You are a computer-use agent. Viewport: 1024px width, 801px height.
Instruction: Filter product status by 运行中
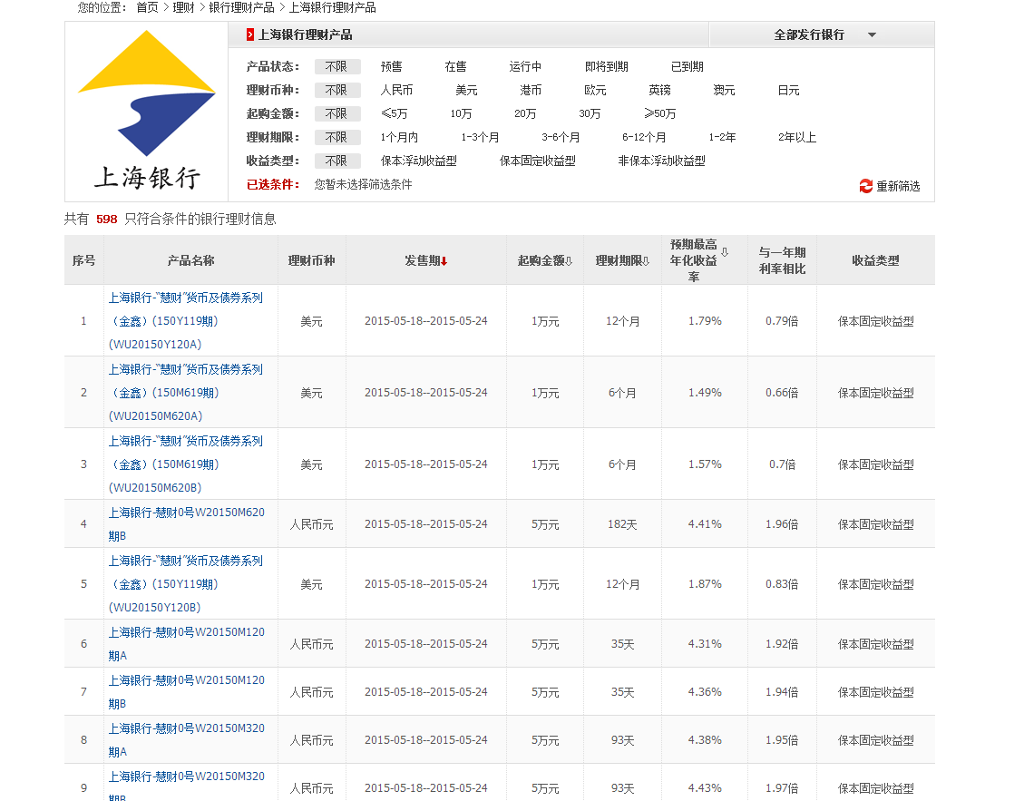[525, 66]
